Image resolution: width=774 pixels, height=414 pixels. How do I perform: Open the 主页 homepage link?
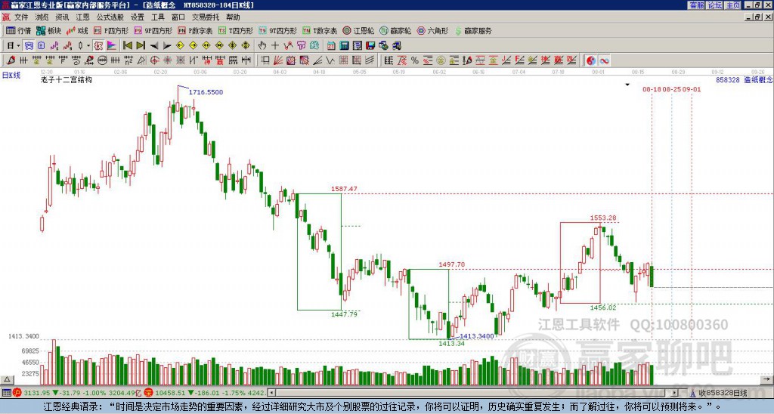point(733,5)
